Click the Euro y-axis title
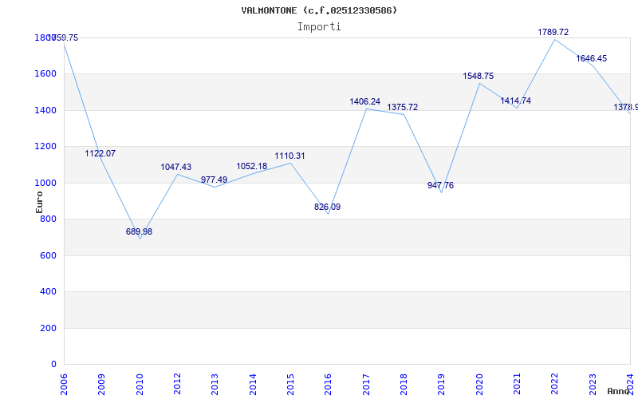Viewport: 638px width, 399px height. (39, 202)
